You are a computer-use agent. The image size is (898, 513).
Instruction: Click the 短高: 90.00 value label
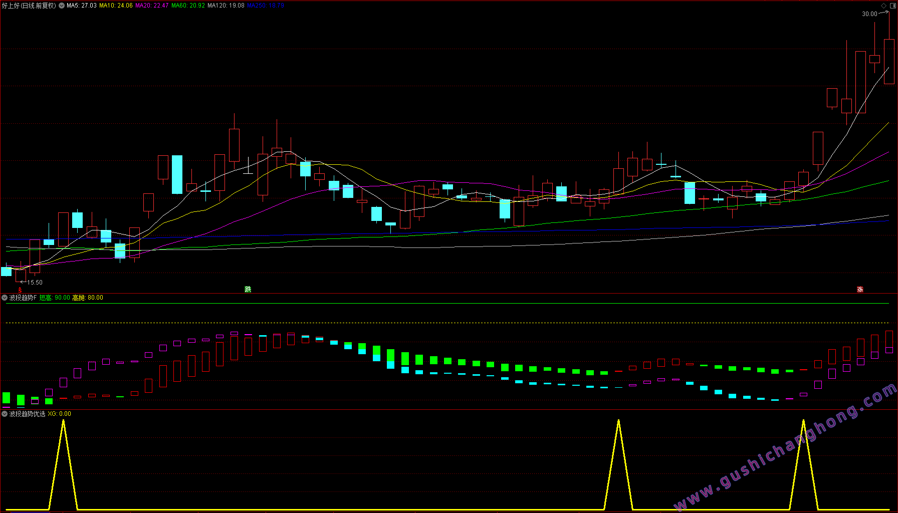(x=55, y=298)
